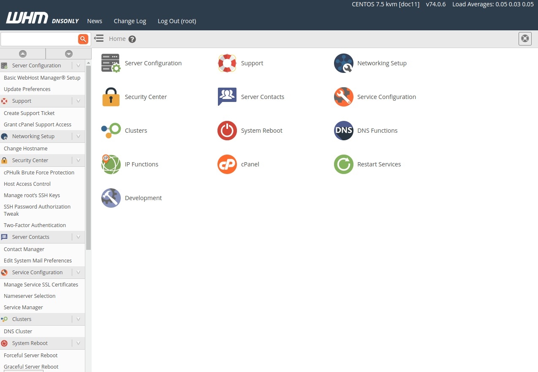Select the cPanel orange logo icon

pyautogui.click(x=227, y=164)
